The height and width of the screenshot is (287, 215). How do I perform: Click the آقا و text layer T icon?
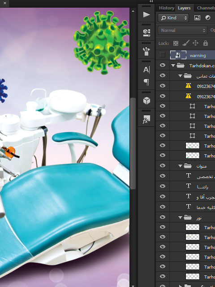pos(189,196)
